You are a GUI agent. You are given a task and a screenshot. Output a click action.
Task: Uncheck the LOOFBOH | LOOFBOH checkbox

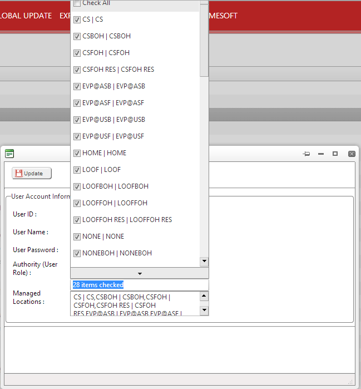click(77, 186)
